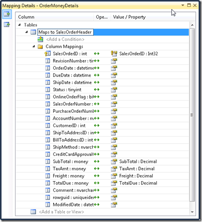Click the RevisionNumber column icon

tap(48, 61)
